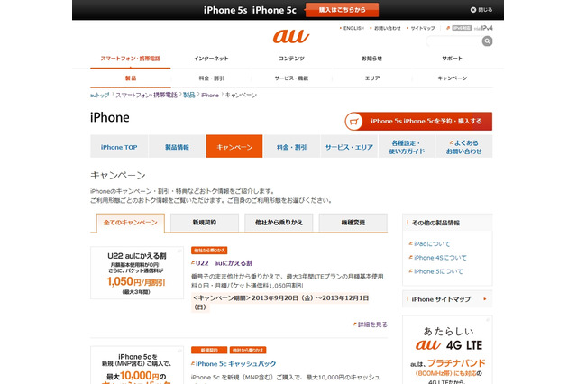Select サポート main menu

click(453, 59)
